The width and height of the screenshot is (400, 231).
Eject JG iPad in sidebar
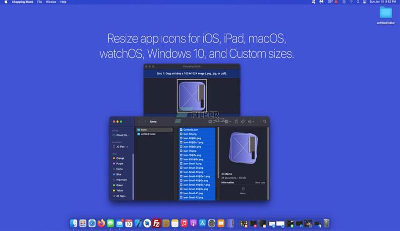point(127,147)
